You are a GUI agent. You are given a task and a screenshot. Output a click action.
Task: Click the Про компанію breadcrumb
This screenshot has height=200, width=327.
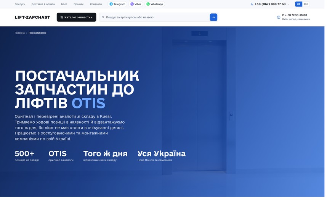coord(37,33)
